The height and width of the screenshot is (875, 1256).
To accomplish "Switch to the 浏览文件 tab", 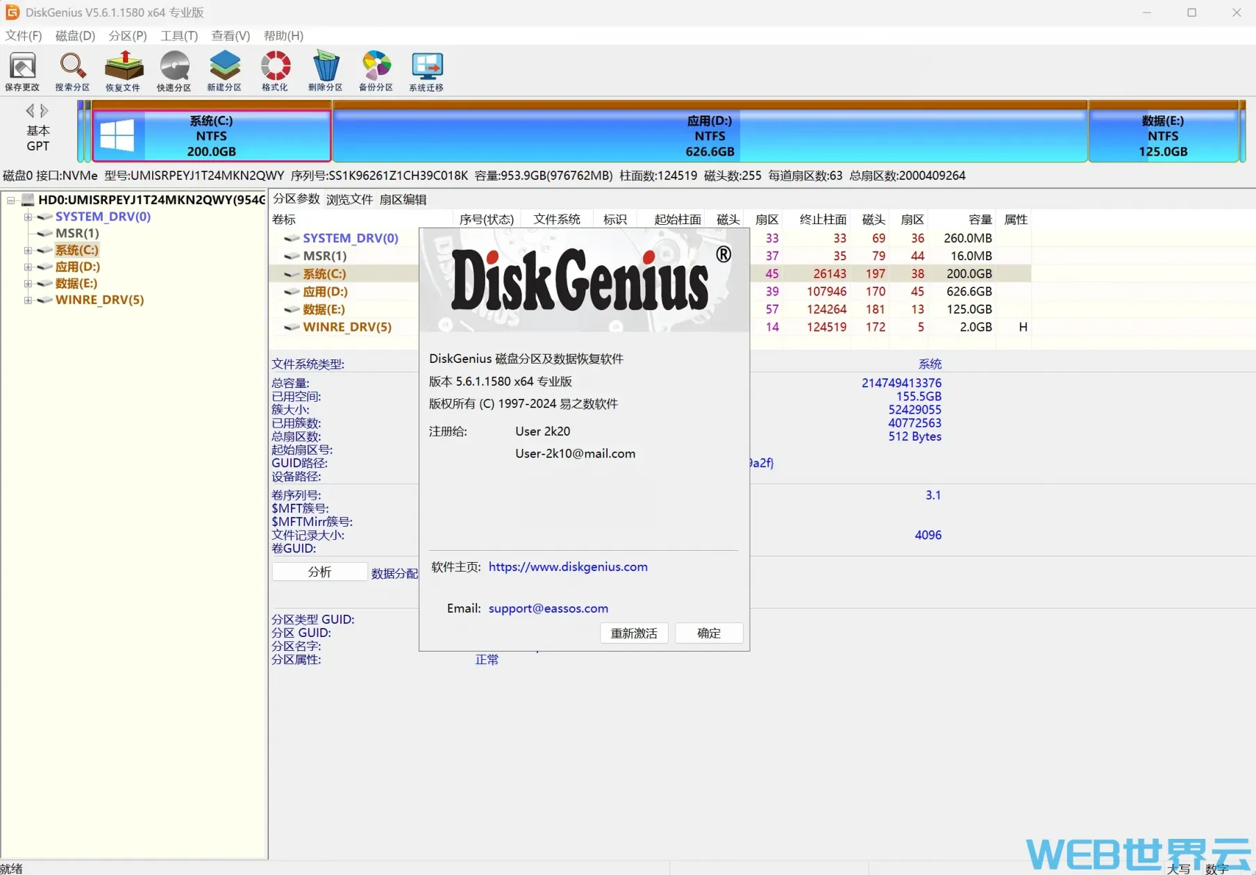I will (349, 199).
